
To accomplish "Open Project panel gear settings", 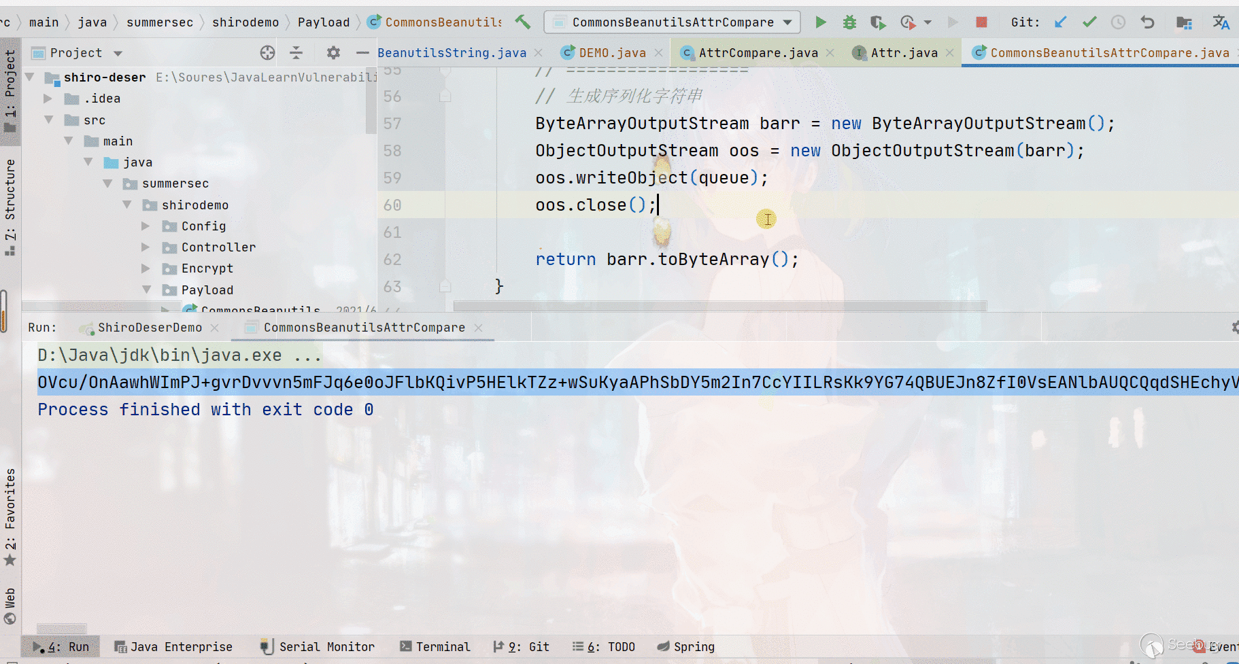I will point(333,53).
